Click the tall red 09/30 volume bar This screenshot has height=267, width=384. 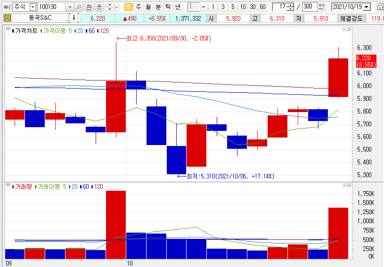tap(116, 225)
